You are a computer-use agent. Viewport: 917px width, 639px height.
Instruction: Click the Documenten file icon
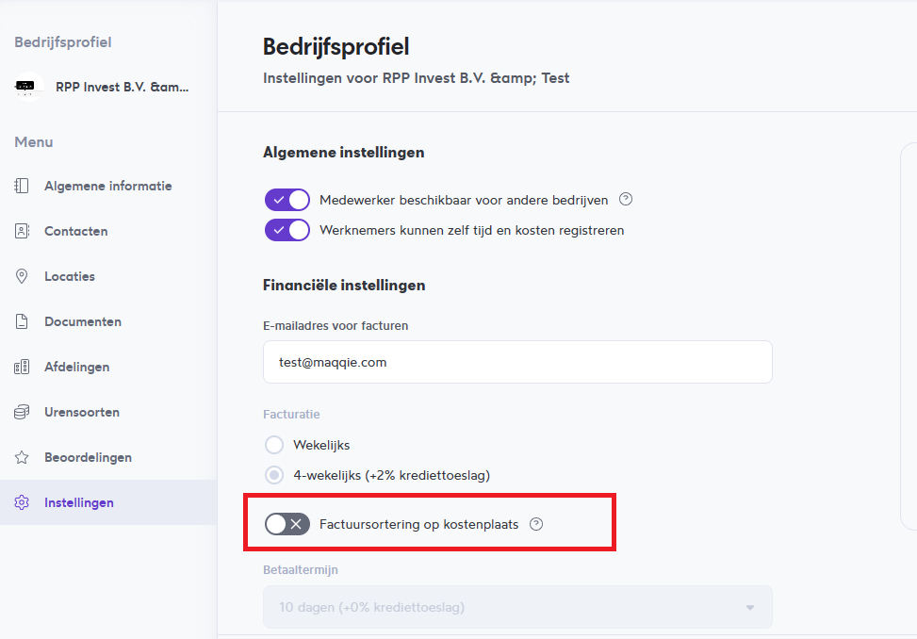(22, 321)
